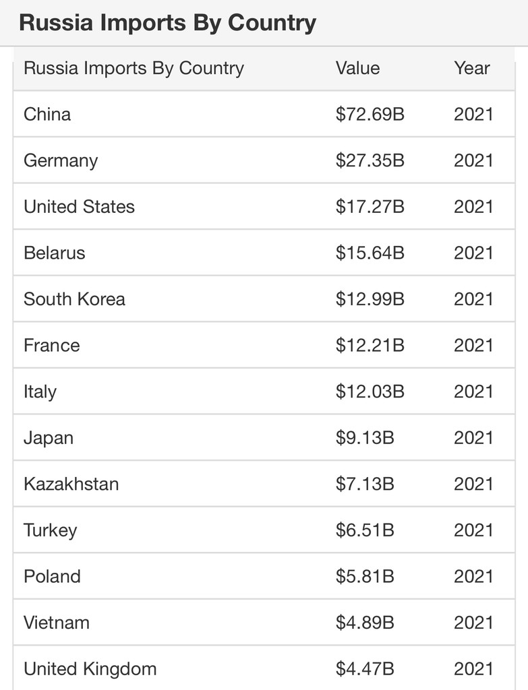Select Turkey in the imports table

point(50,531)
